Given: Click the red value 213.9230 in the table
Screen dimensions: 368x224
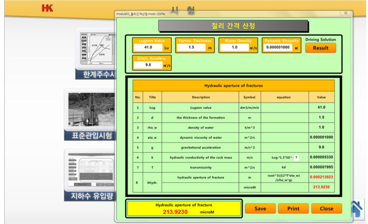Looking at the screenshot, I should coord(321,187).
